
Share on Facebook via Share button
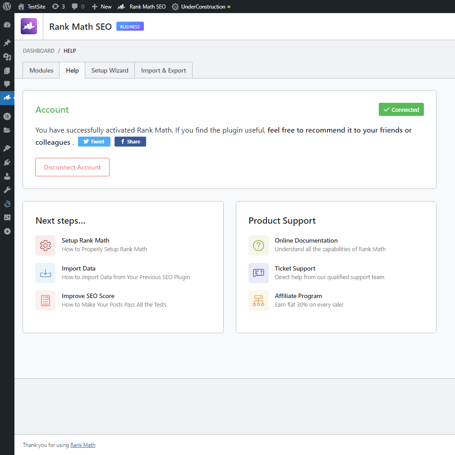[x=130, y=142]
